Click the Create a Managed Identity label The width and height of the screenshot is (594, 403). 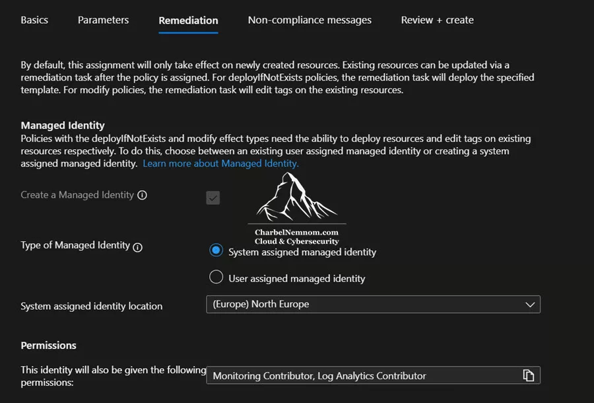click(77, 195)
